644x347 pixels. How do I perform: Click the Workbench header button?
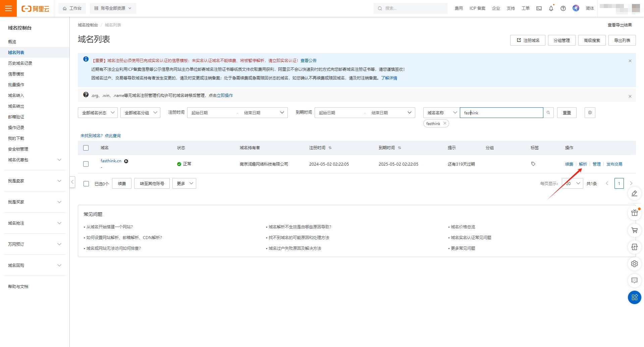[x=72, y=8]
